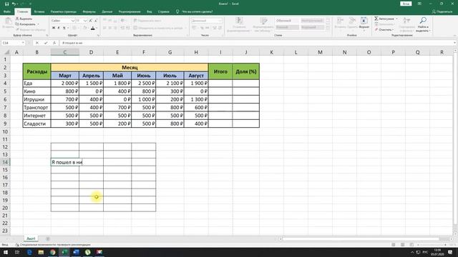The image size is (458, 257).
Task: Click the Поделиться share button
Action: pos(442,11)
